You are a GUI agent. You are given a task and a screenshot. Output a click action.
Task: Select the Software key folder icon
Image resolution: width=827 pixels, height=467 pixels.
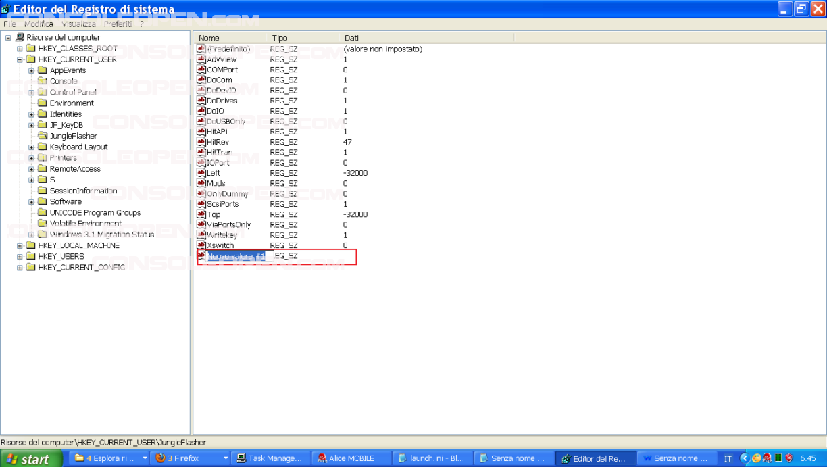pyautogui.click(x=43, y=201)
